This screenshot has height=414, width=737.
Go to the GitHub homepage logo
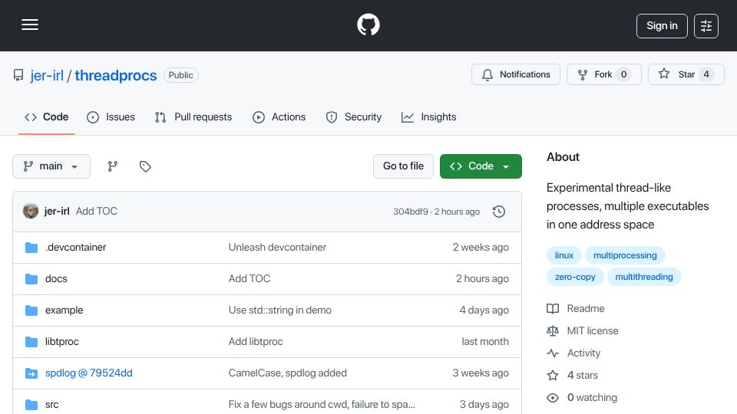click(368, 25)
